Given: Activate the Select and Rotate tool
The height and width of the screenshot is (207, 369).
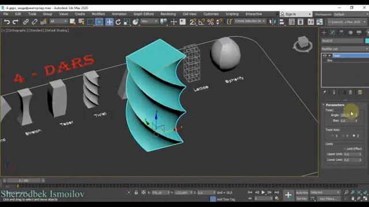Looking at the screenshot, I should pos(118,22).
